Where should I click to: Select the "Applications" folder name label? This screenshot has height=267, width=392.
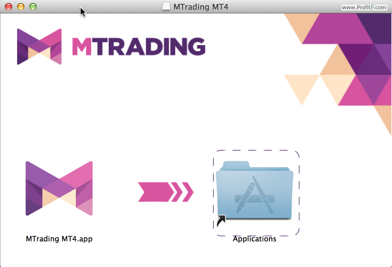[254, 239]
